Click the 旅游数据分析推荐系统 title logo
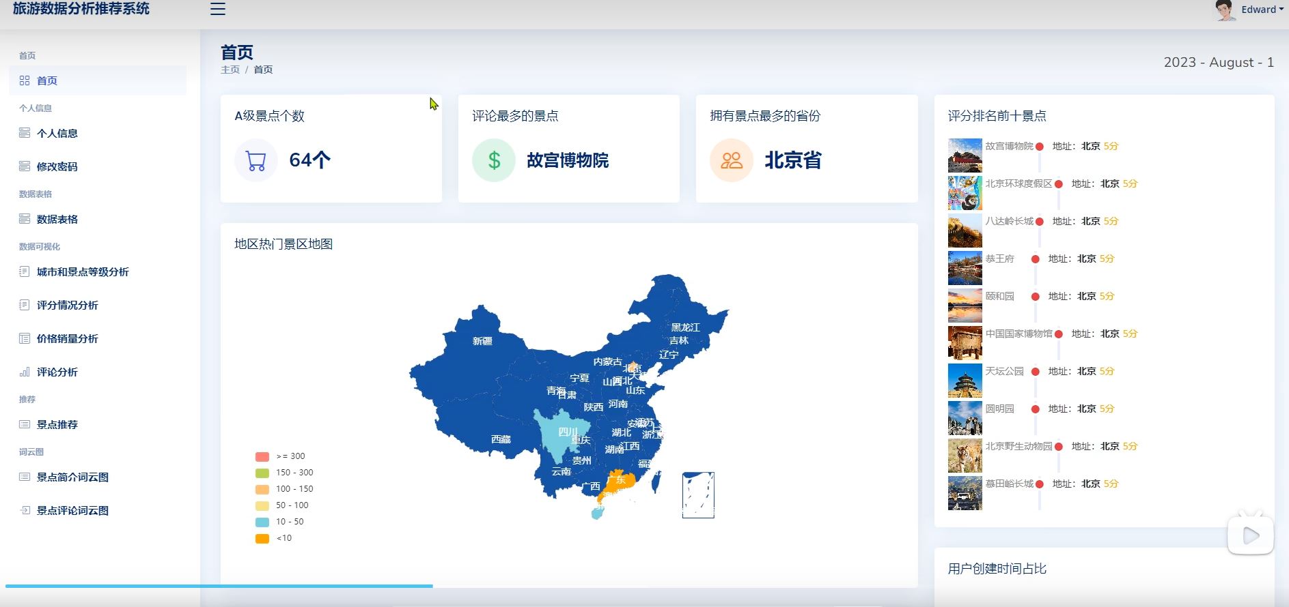 81,8
